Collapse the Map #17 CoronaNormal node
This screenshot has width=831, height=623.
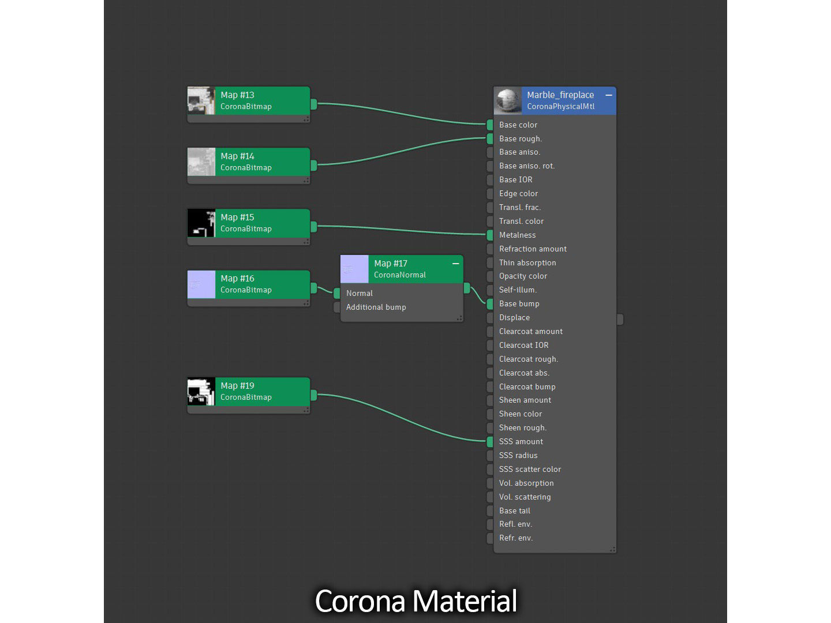[x=455, y=264]
